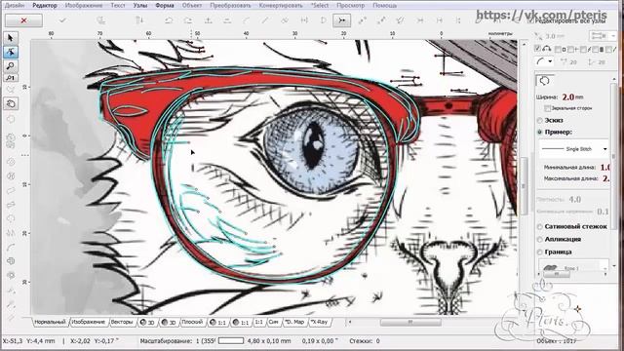This screenshot has height=351, width=624.
Task: Click the link chain icon in top toolbar
Action: point(285,20)
